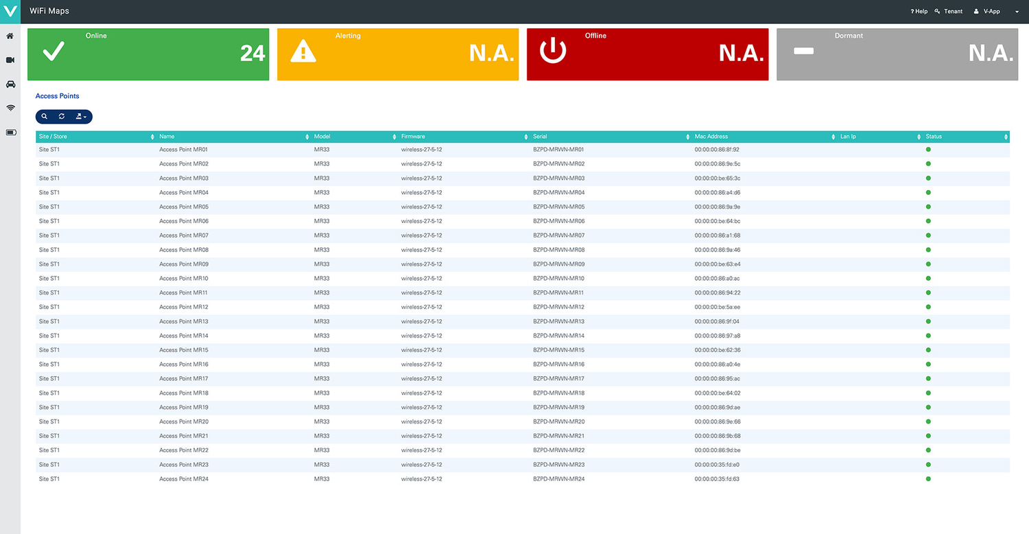Image resolution: width=1029 pixels, height=534 pixels.
Task: Click the export icon in the toolbar
Action: (x=78, y=116)
